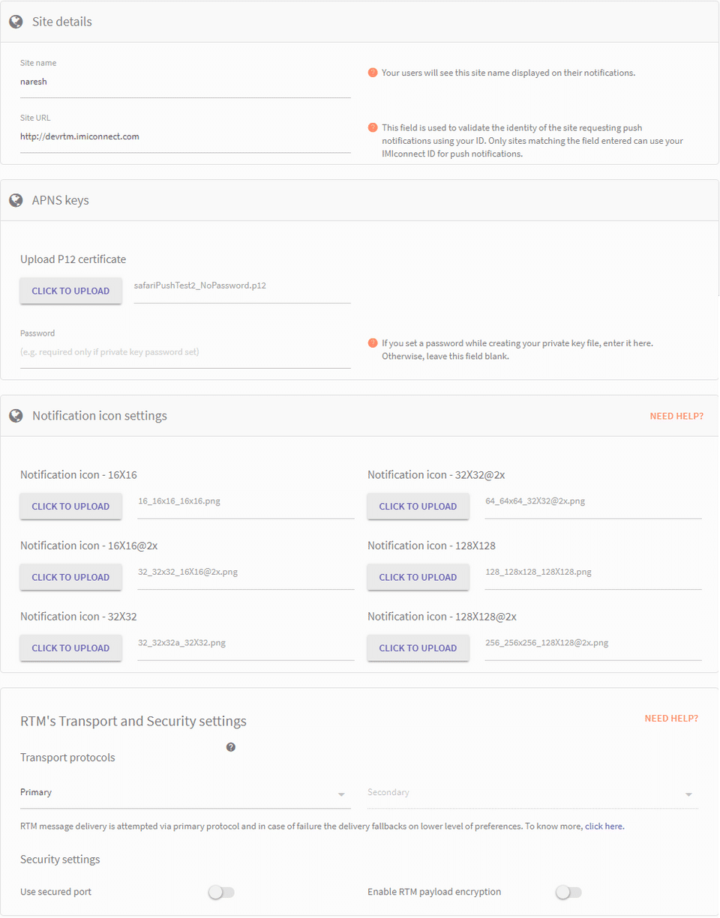720x918 pixels.
Task: Enable RTM payload encryption switch
Action: point(568,893)
